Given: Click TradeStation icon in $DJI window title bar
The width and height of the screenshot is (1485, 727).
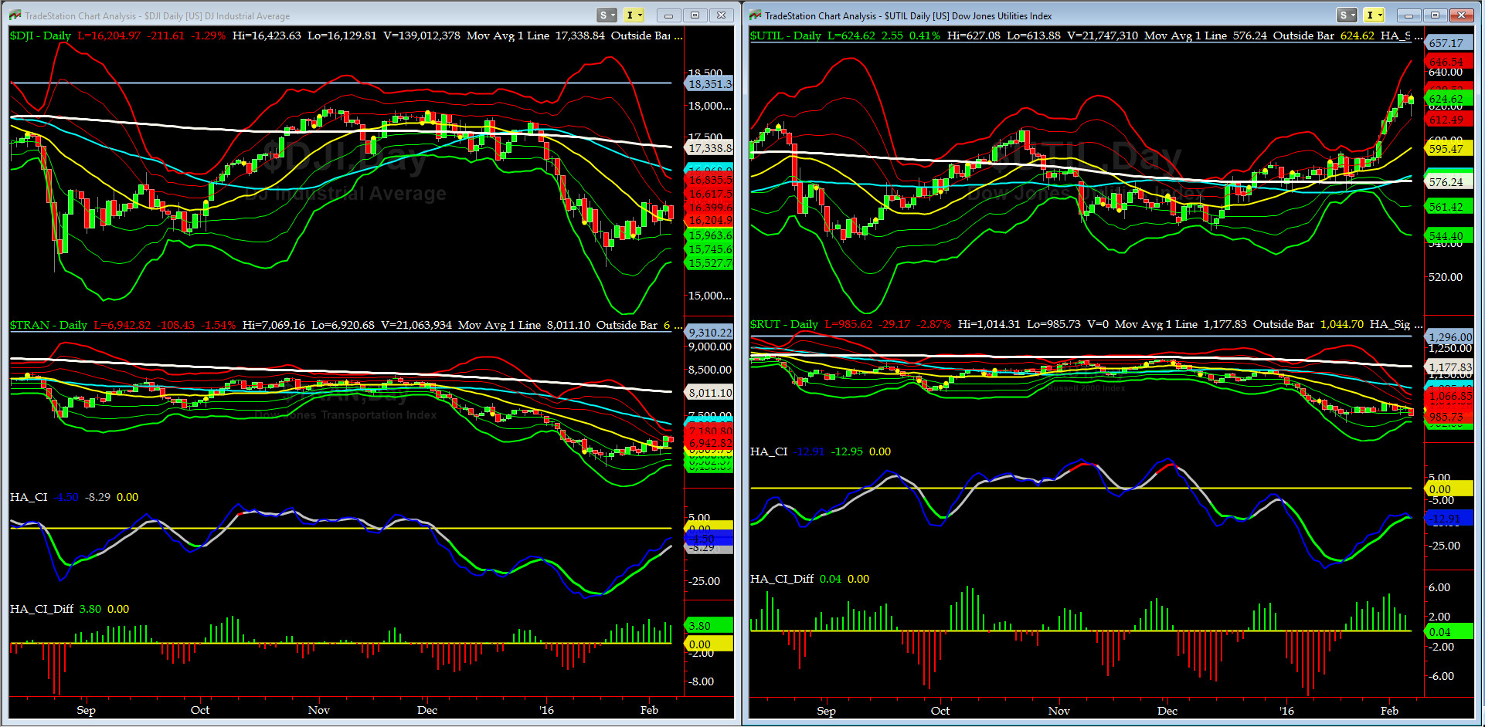Looking at the screenshot, I should tap(15, 15).
